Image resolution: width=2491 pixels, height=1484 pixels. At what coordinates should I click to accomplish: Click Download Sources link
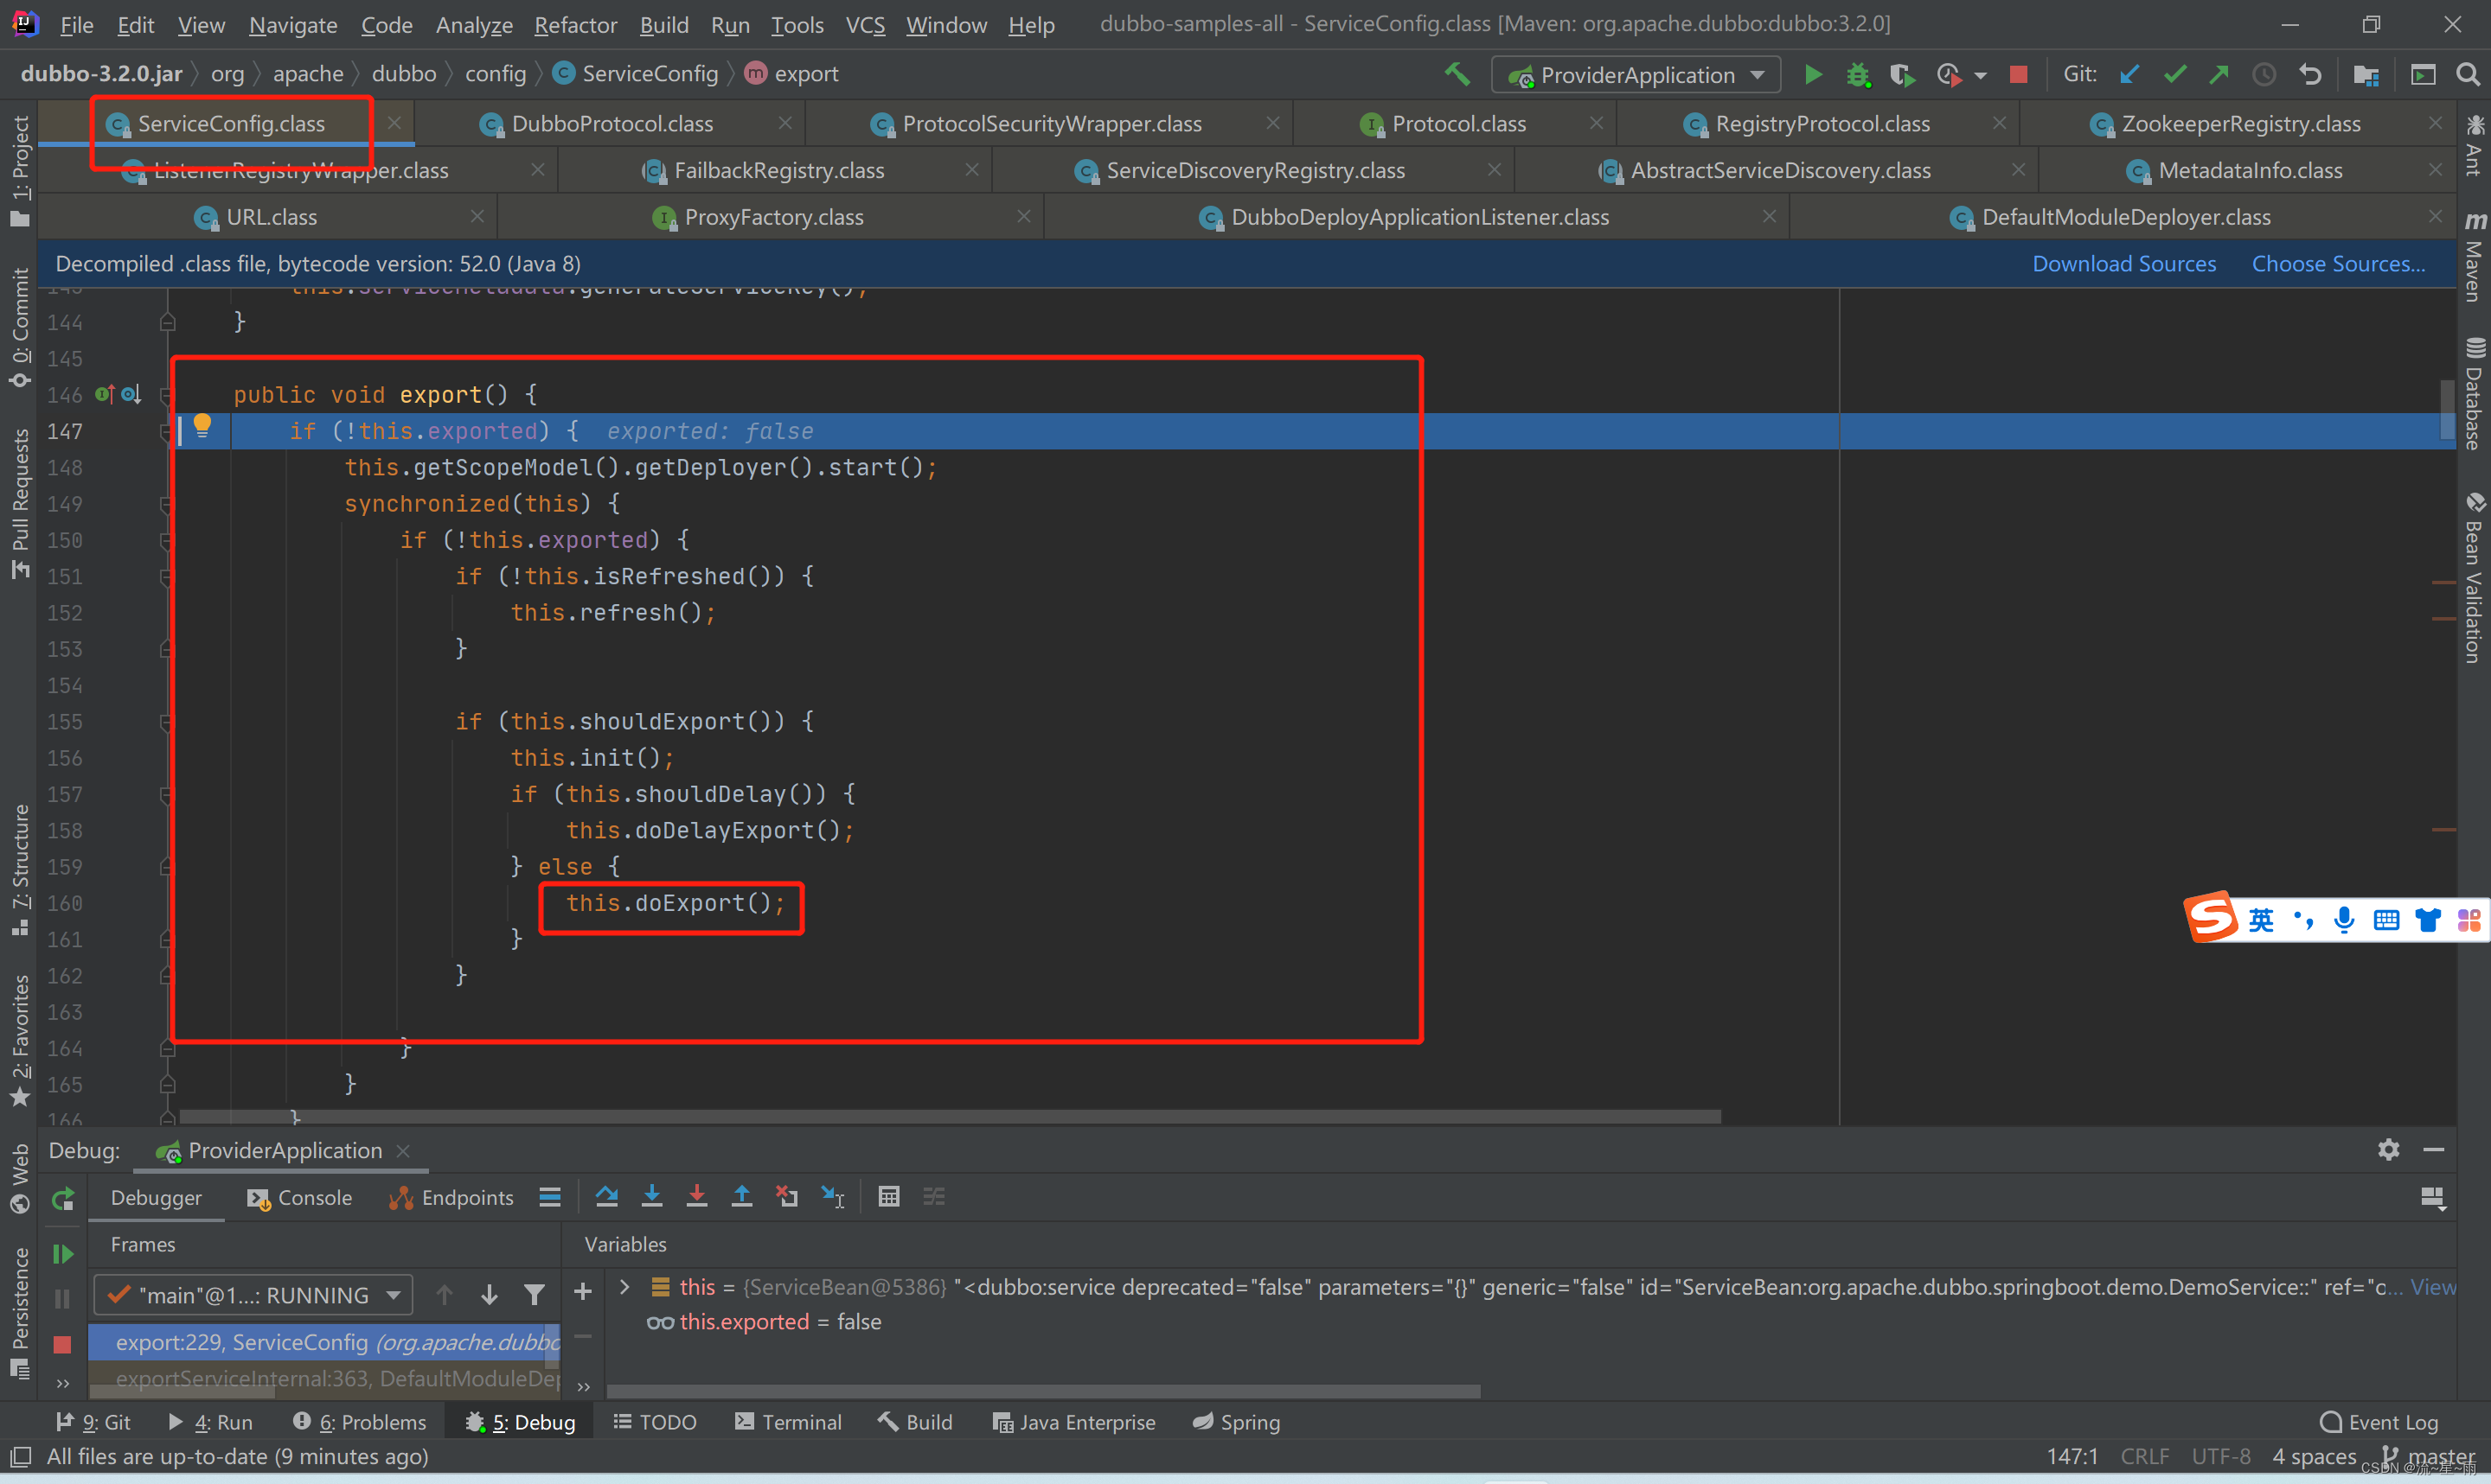pos(2124,264)
